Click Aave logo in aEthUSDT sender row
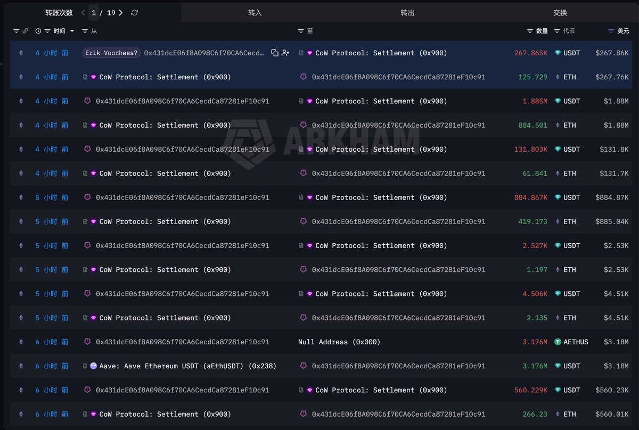The image size is (639, 430). [94, 366]
